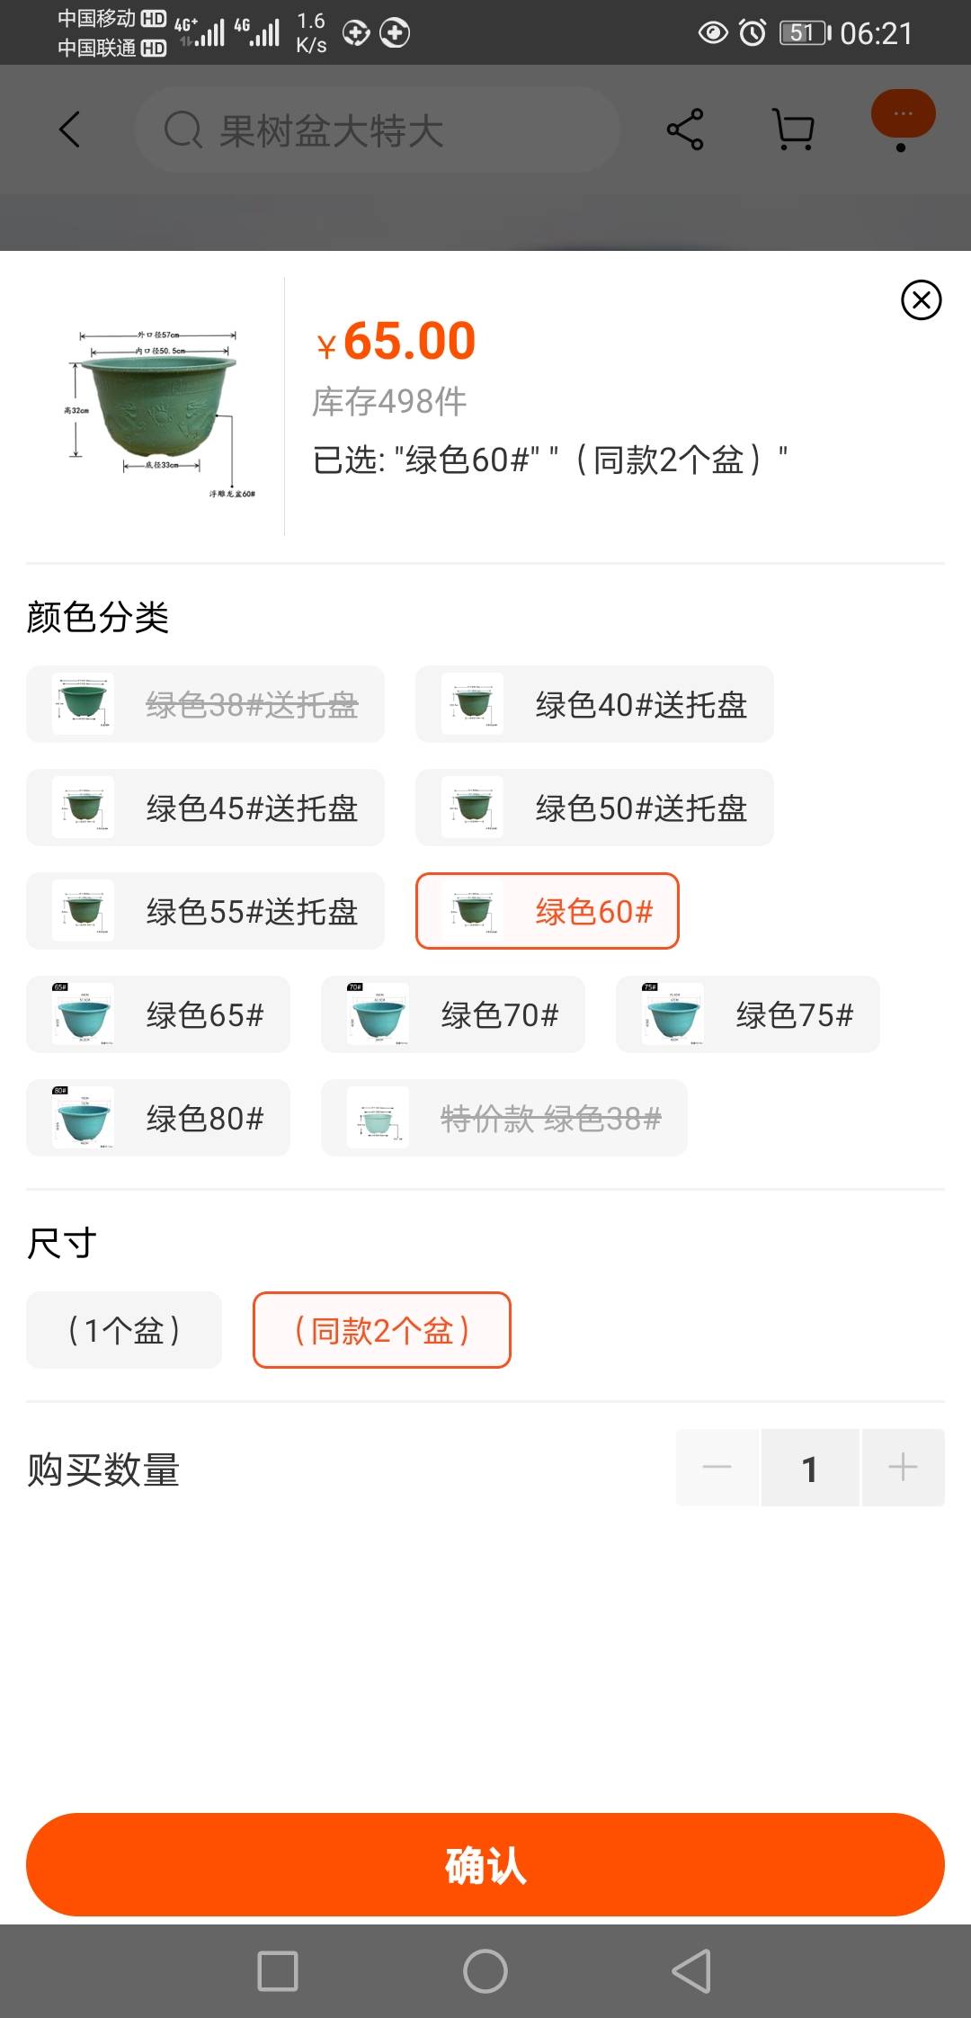Pick the 绿色75# color option
The height and width of the screenshot is (2018, 971).
[x=747, y=1014]
